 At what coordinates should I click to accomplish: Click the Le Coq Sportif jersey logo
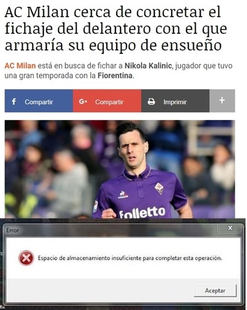tap(123, 195)
